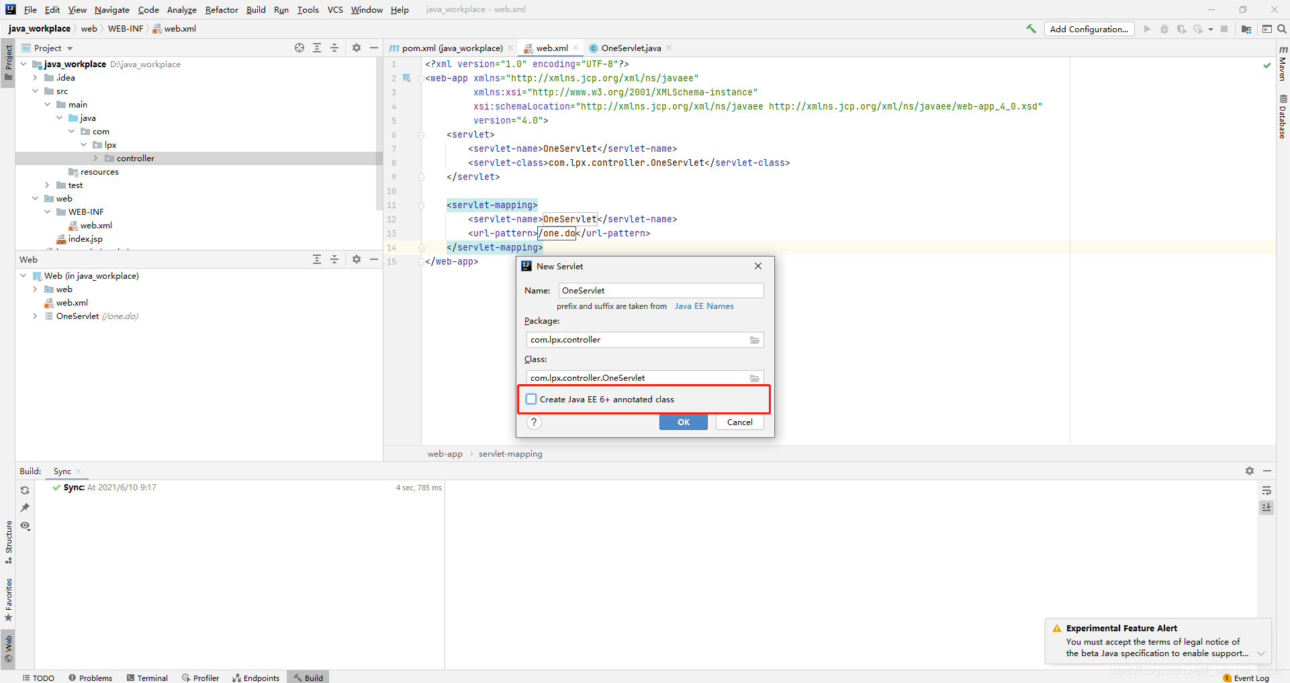Click the Java EE Names link

(704, 306)
